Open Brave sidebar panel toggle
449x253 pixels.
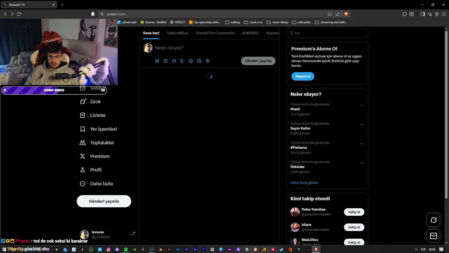(423, 14)
